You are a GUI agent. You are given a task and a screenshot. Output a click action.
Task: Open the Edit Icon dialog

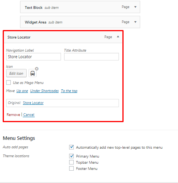pyautogui.click(x=16, y=73)
